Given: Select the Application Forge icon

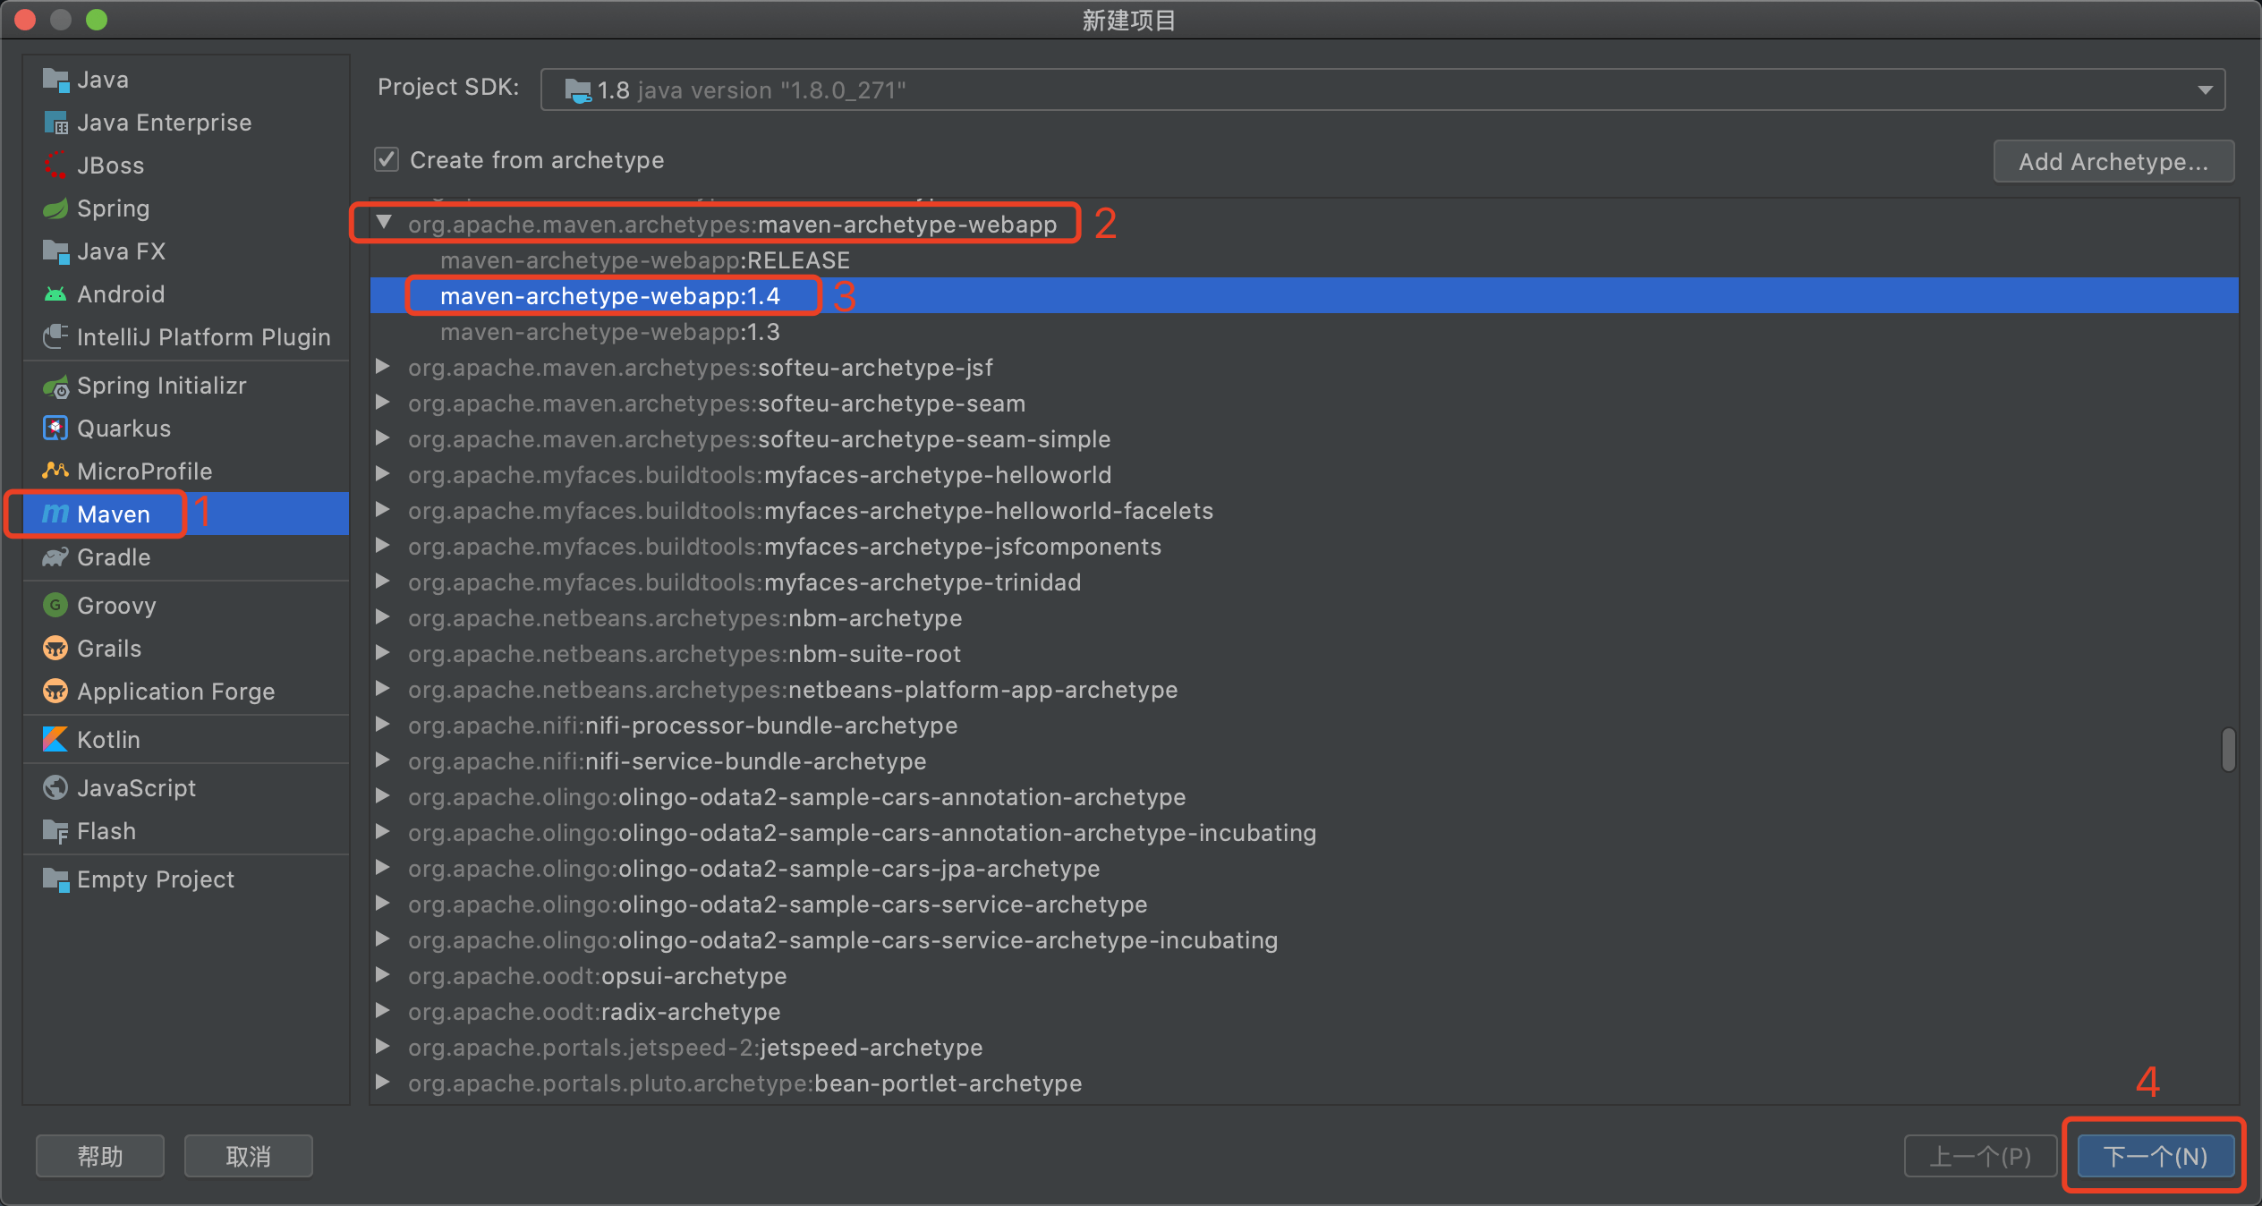Looking at the screenshot, I should pyautogui.click(x=55, y=692).
